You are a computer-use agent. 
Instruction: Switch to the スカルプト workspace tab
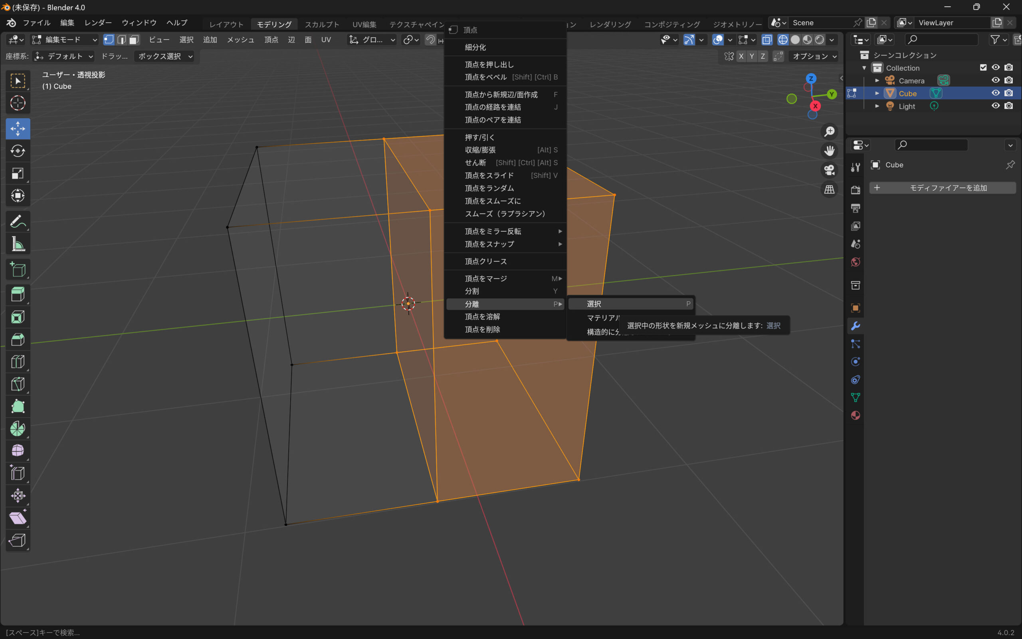pyautogui.click(x=322, y=24)
